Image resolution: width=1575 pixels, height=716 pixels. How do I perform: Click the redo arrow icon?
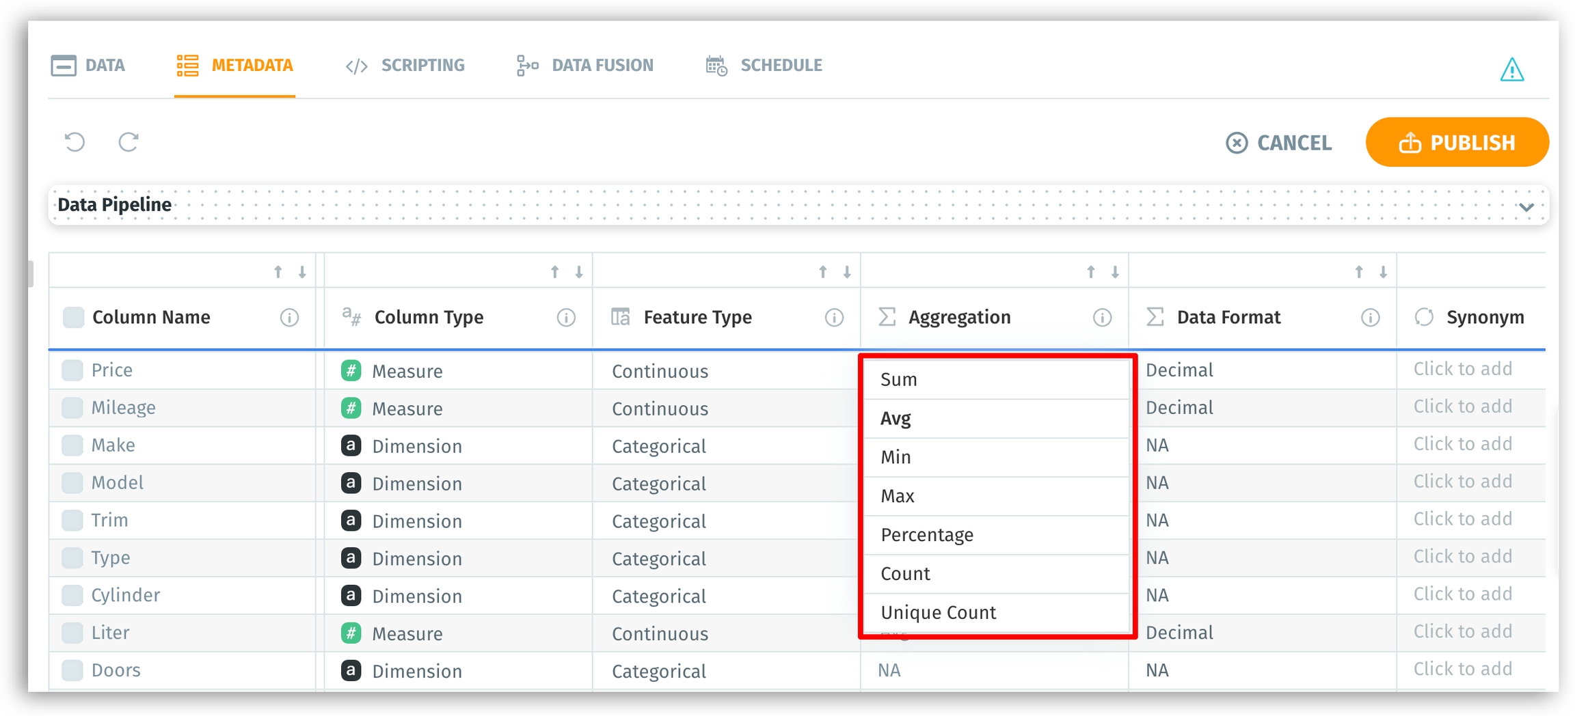[129, 142]
